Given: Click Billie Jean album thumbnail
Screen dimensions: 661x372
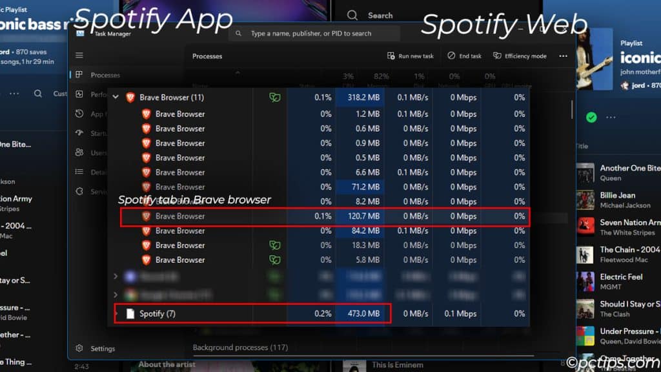Looking at the screenshot, I should point(585,200).
